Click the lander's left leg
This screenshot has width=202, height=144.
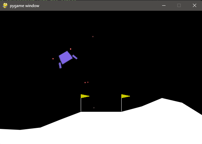click(60, 65)
